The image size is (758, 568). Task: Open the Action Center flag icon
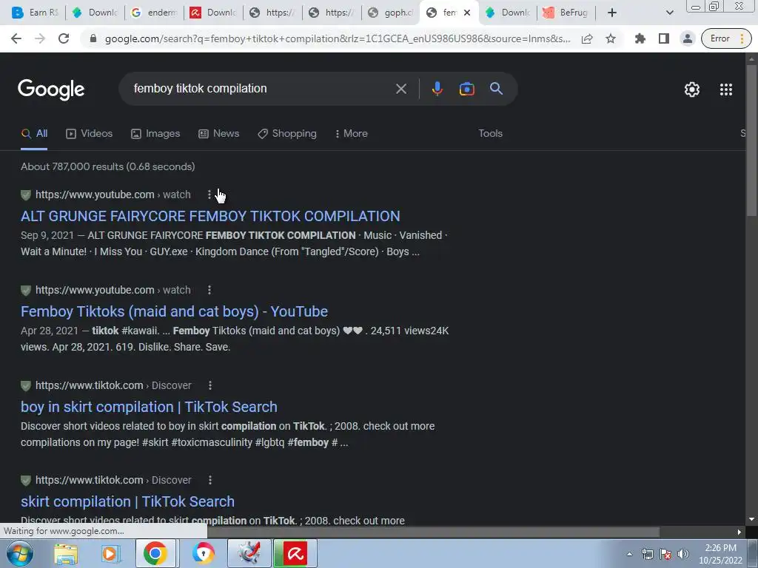click(665, 554)
